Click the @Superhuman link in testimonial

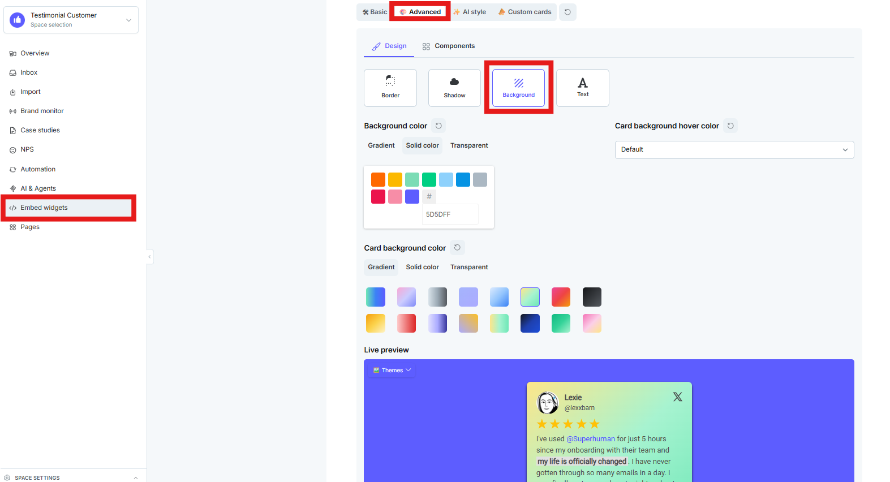pyautogui.click(x=591, y=439)
